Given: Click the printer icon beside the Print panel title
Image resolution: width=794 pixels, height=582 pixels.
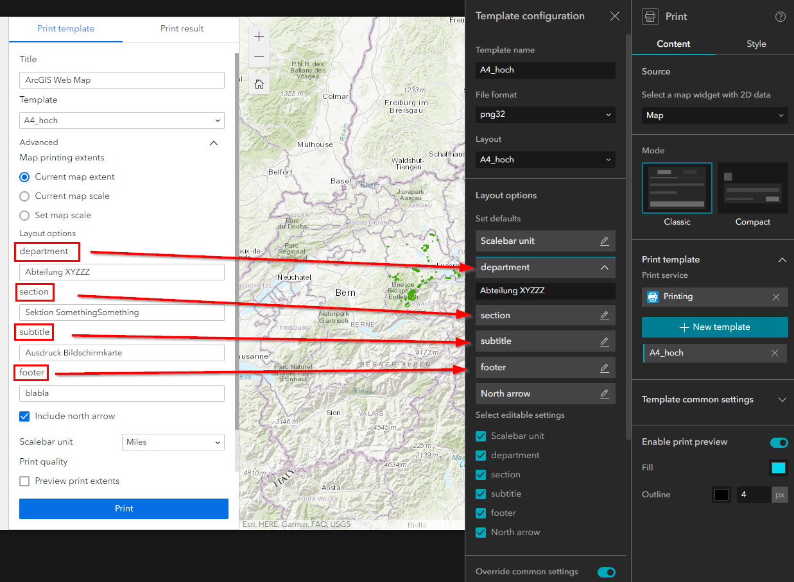Looking at the screenshot, I should (650, 16).
